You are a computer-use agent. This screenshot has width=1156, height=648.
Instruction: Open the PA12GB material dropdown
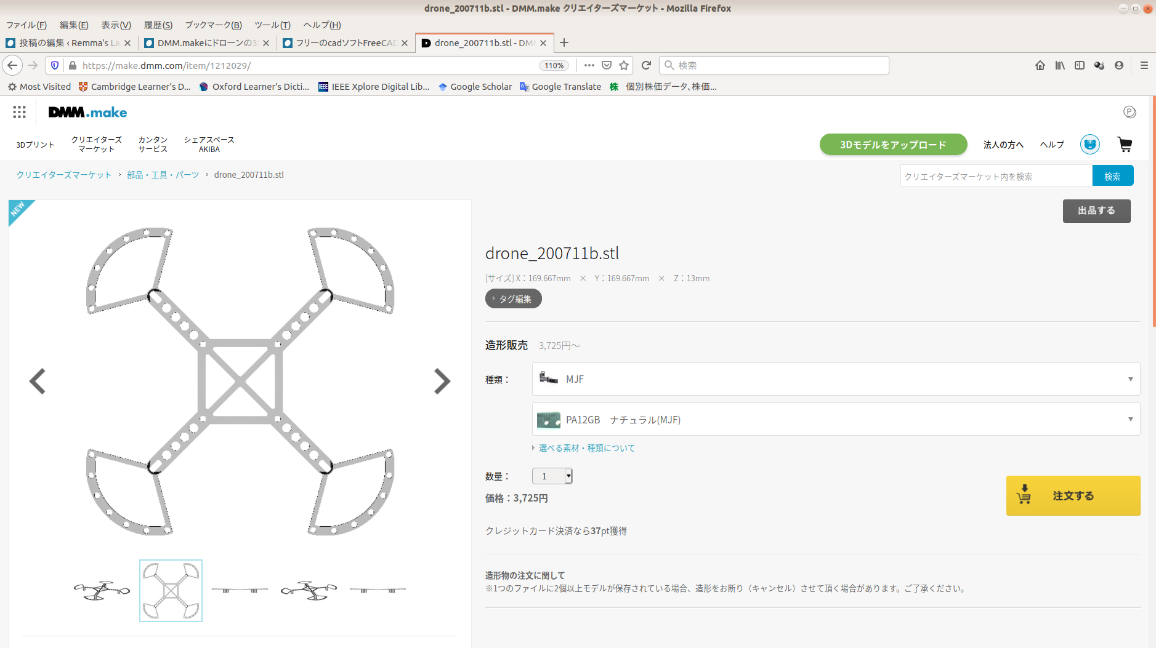click(x=836, y=420)
